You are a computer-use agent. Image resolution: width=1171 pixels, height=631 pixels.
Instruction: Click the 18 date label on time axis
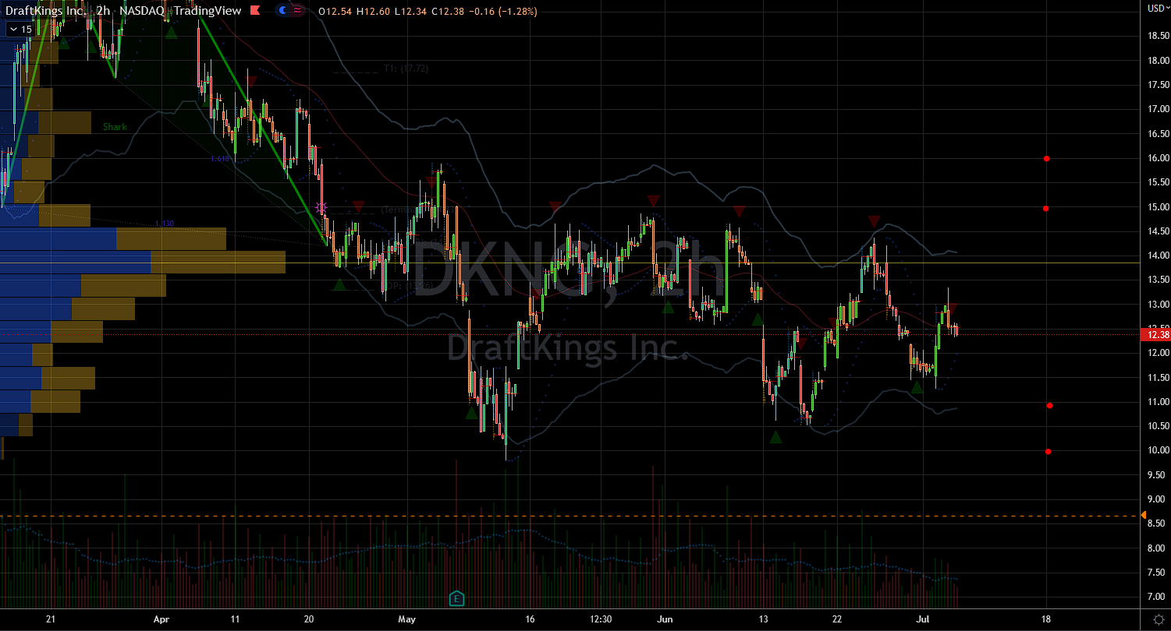[x=1046, y=619]
